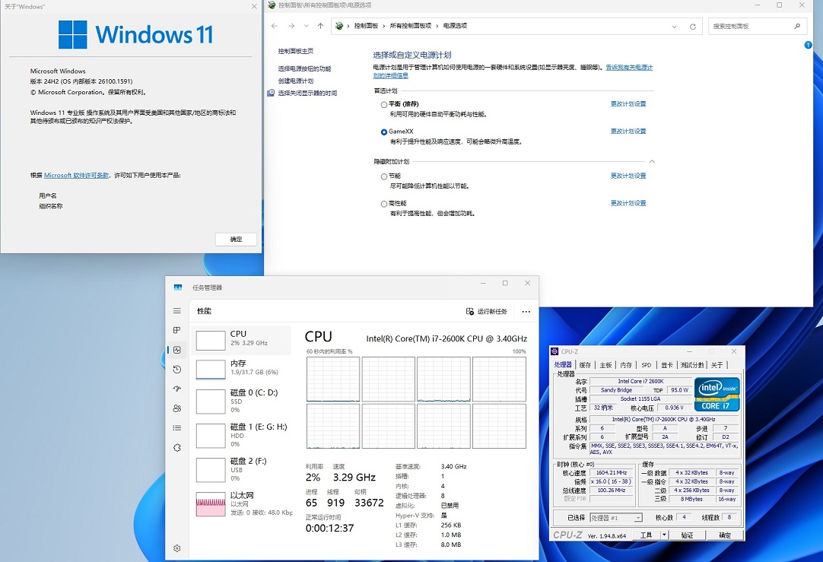Viewport: 823px width, 562px height.
Task: Click 确定 button in CPU-Z
Action: point(725,535)
